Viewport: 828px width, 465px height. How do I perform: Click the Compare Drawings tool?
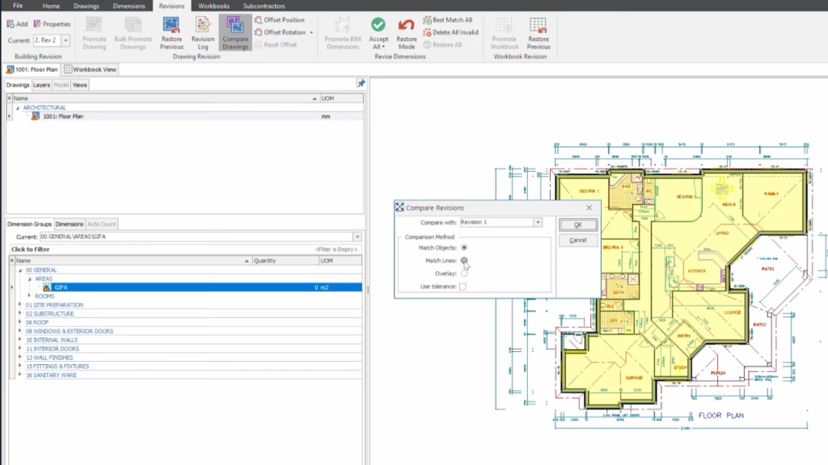click(235, 33)
